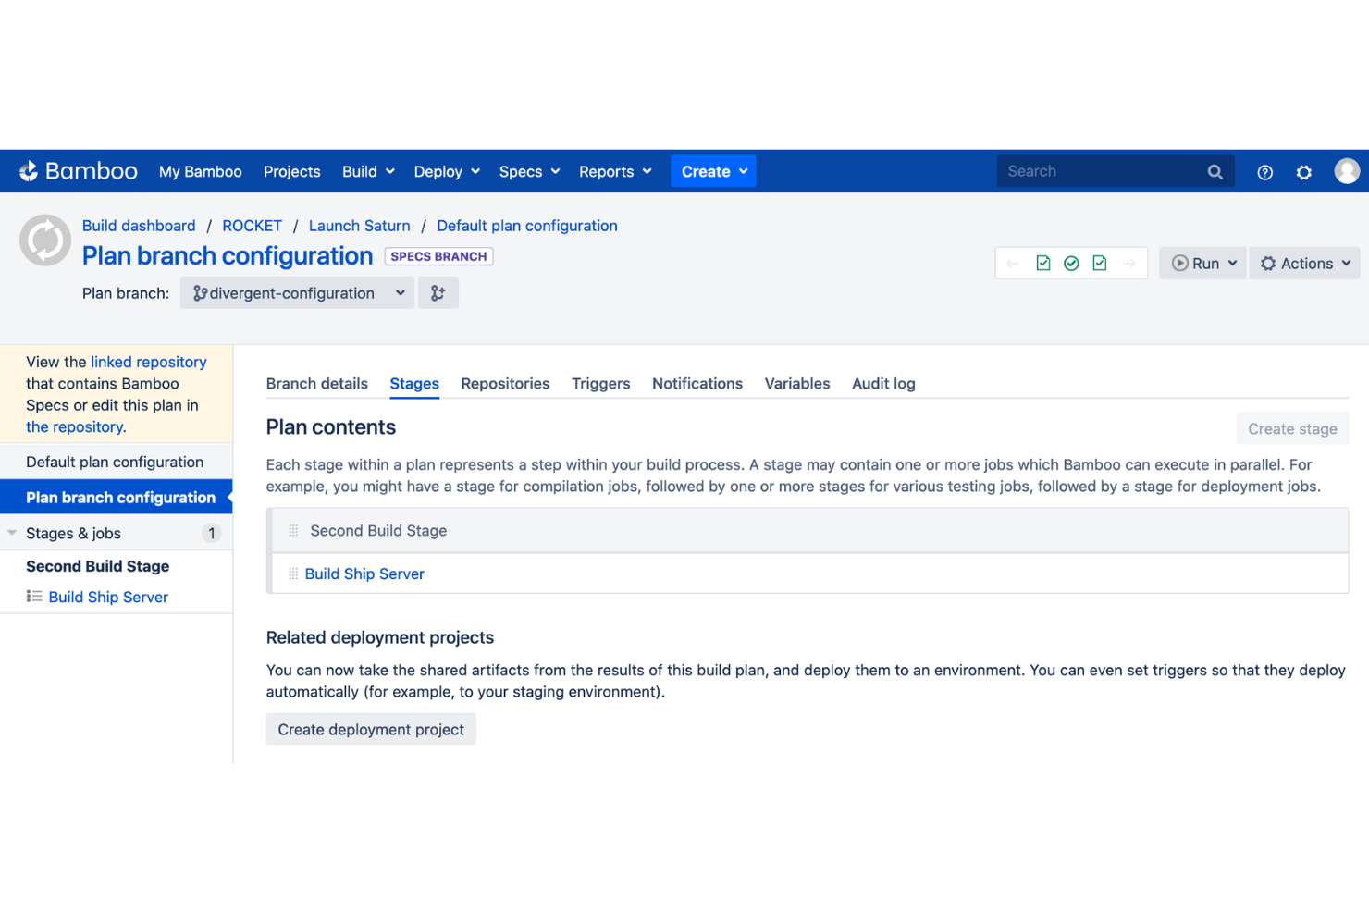Viewport: 1369px width, 913px height.
Task: Click the drag handle beside Build Ship Server
Action: pyautogui.click(x=291, y=574)
